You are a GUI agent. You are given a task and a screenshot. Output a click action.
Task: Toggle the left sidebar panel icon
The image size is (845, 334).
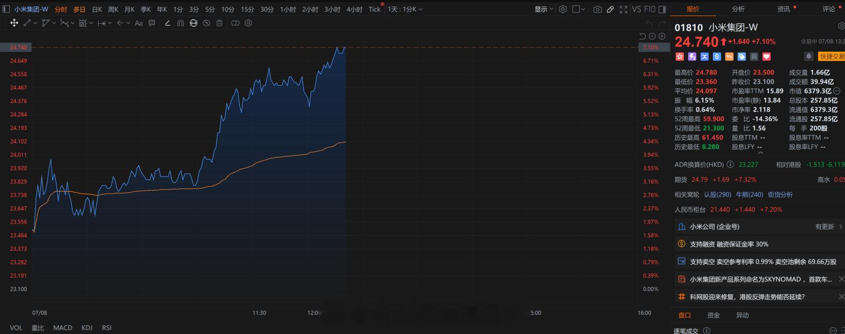click(x=7, y=9)
